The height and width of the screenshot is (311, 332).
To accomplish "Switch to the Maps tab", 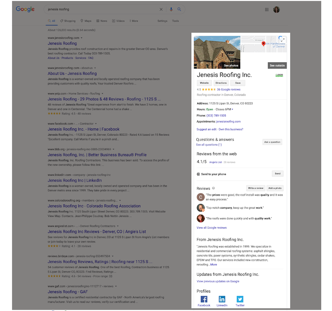I will (x=86, y=21).
